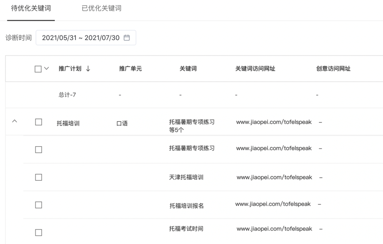
Task: Check the checkbox for keyword 天津托福培训
Action: pyautogui.click(x=38, y=177)
